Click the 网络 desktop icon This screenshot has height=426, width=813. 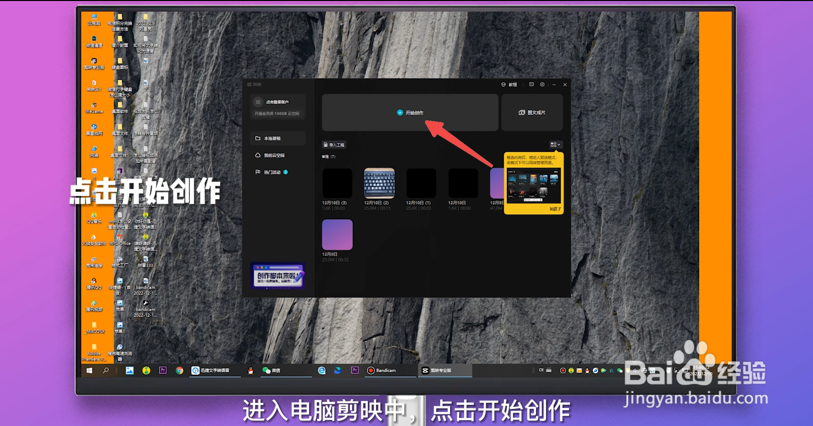pos(94,152)
